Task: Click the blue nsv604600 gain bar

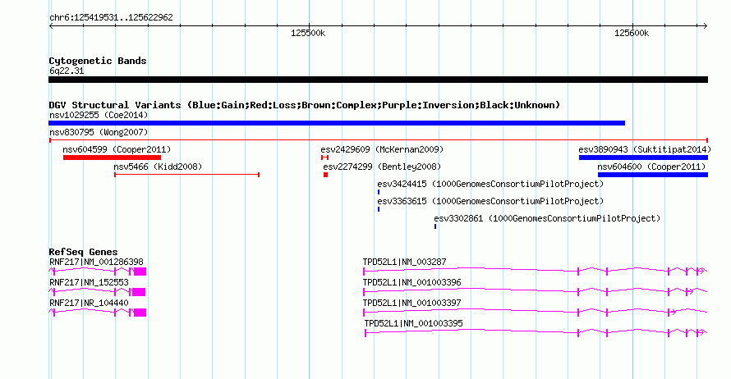Action: click(653, 175)
